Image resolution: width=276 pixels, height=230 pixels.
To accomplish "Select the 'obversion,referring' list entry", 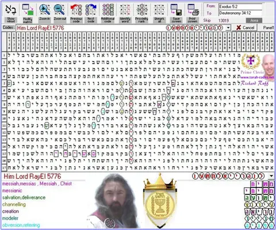I will [x=21, y=225].
